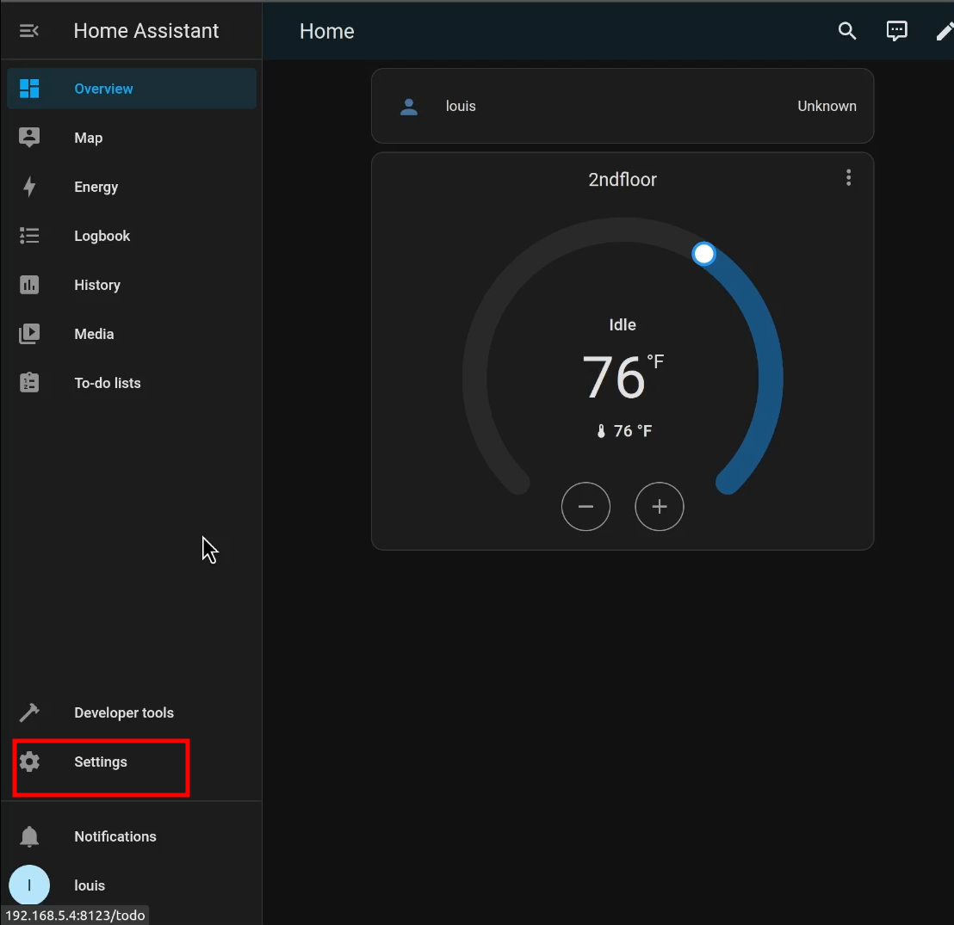This screenshot has width=954, height=925.
Task: Click the Developer tools hammer icon
Action: (x=29, y=712)
